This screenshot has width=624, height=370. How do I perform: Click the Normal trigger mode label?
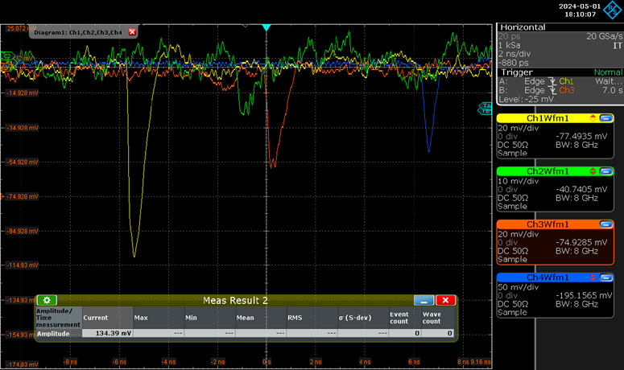pos(608,72)
